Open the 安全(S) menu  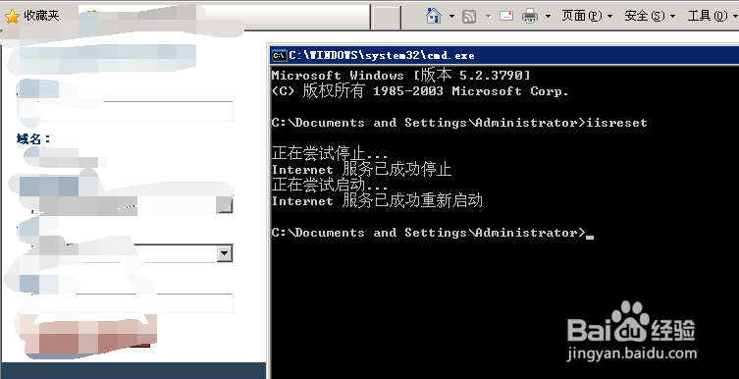650,16
